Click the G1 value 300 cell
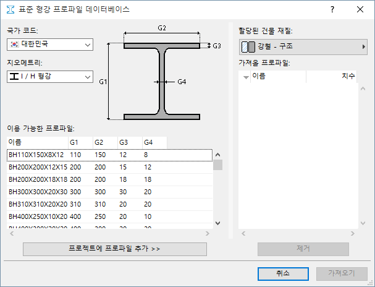375x287 pixels. point(75,192)
